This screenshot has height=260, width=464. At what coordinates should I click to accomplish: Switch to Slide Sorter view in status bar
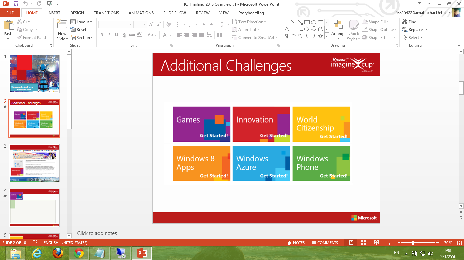363,243
